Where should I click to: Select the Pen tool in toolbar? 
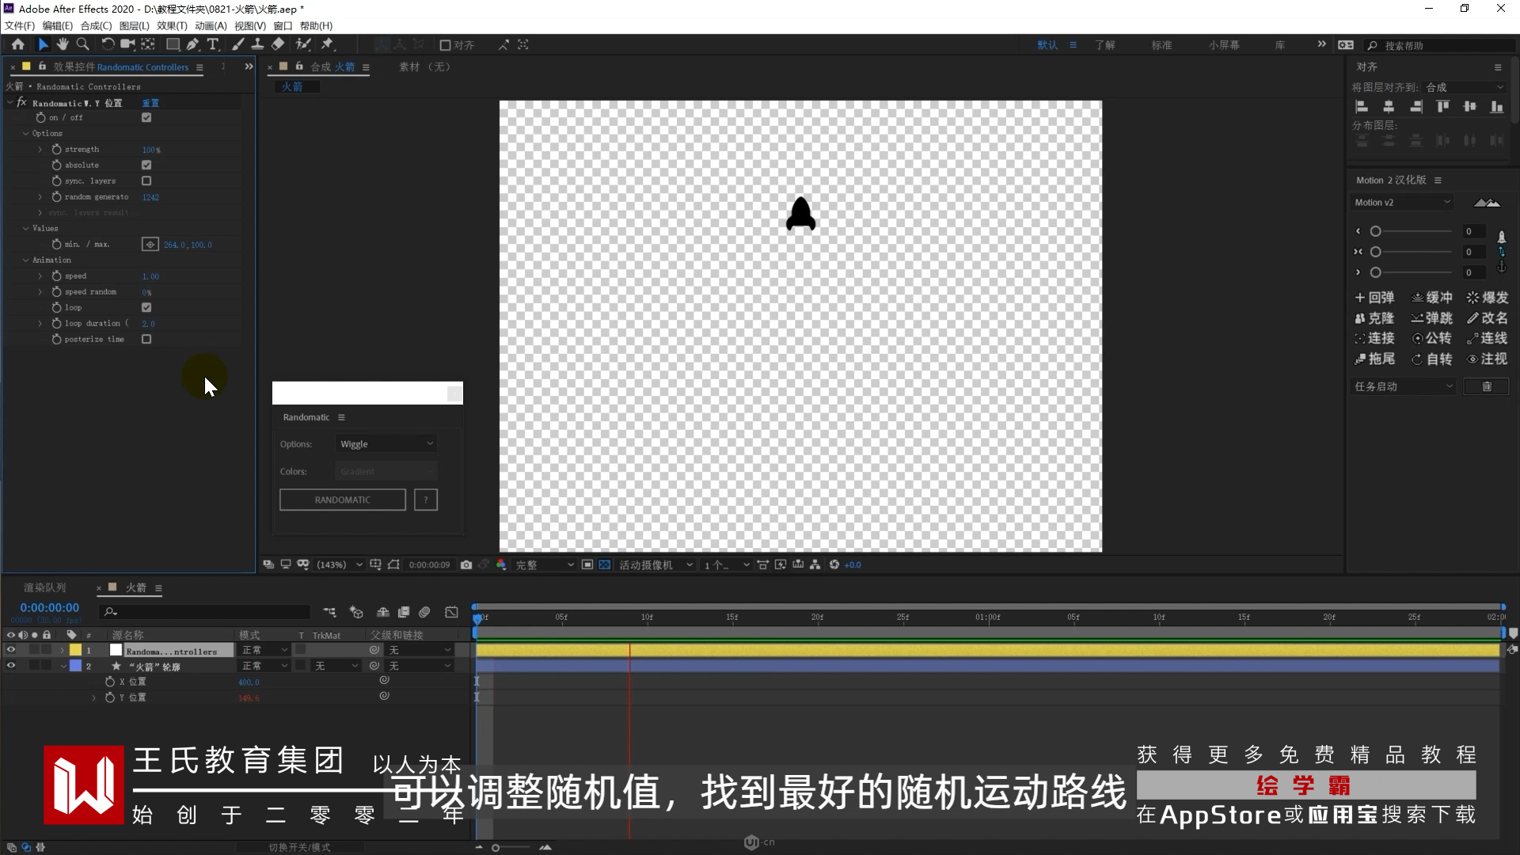pos(192,45)
